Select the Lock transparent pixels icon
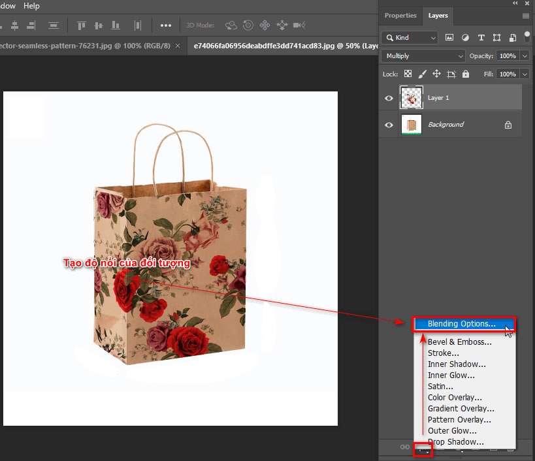 tap(406, 74)
